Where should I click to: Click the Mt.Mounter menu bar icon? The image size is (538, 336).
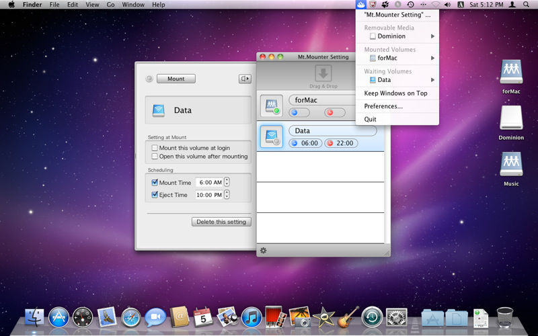(360, 5)
